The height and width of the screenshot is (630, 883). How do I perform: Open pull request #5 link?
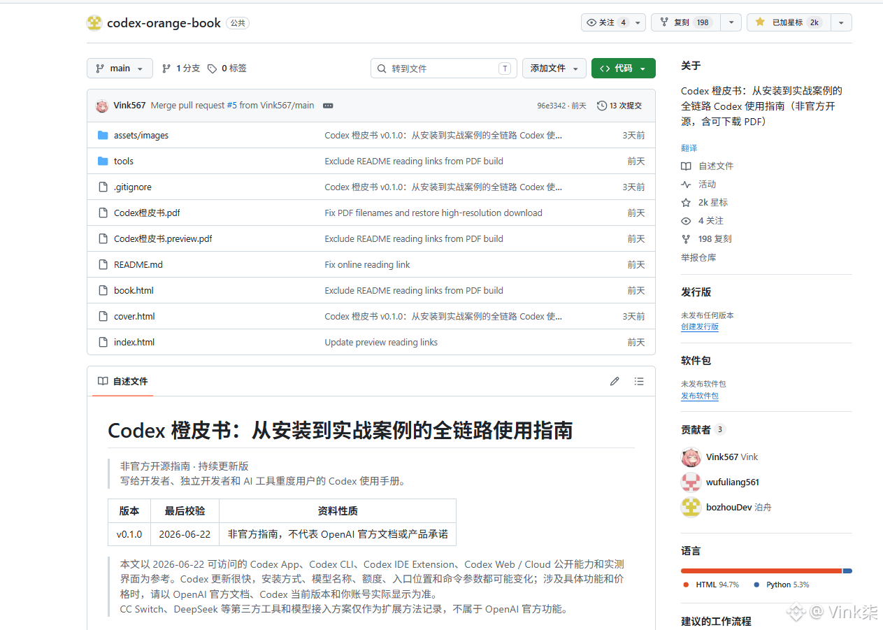(x=231, y=106)
